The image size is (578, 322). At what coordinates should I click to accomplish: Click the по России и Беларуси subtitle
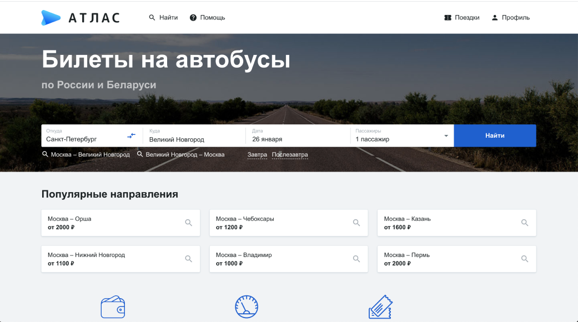[x=99, y=85]
